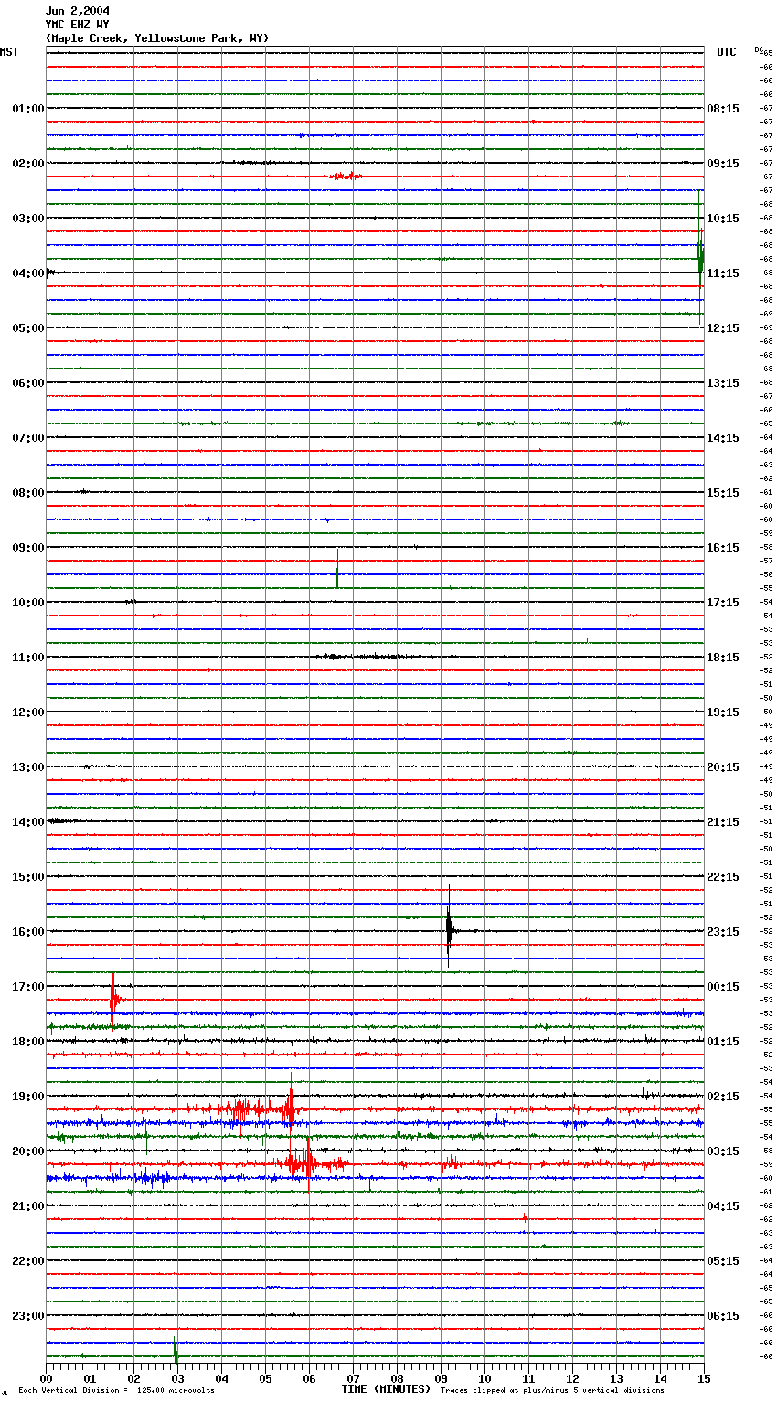Screen dimensions: 777x1403
Task: Pick the 17:00 MST row label
Action: 28,987
